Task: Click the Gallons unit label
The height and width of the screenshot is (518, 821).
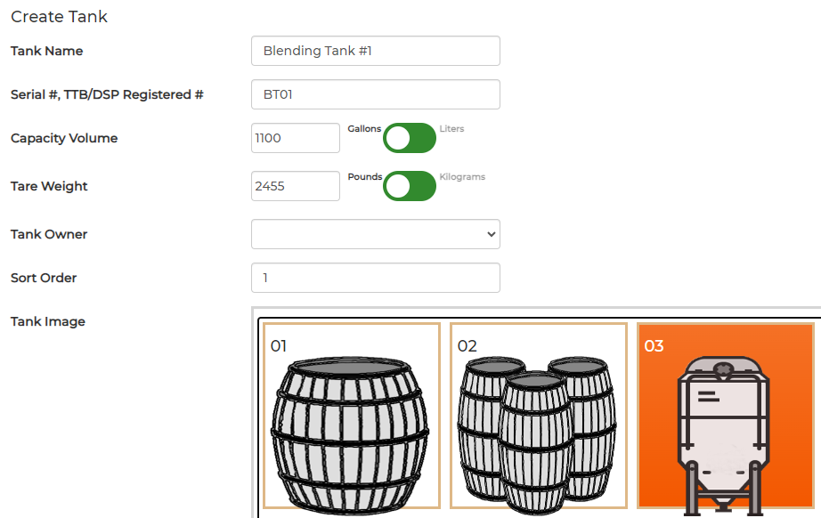Action: click(x=364, y=129)
